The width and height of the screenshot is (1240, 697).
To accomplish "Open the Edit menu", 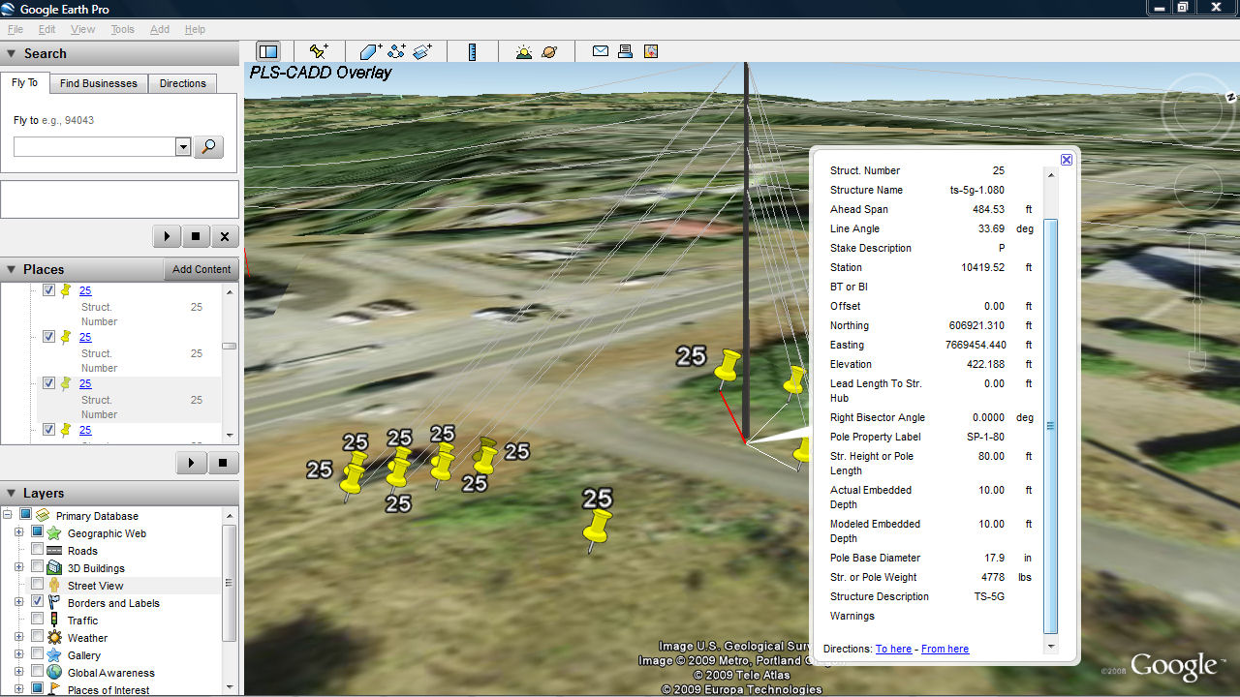I will point(46,29).
